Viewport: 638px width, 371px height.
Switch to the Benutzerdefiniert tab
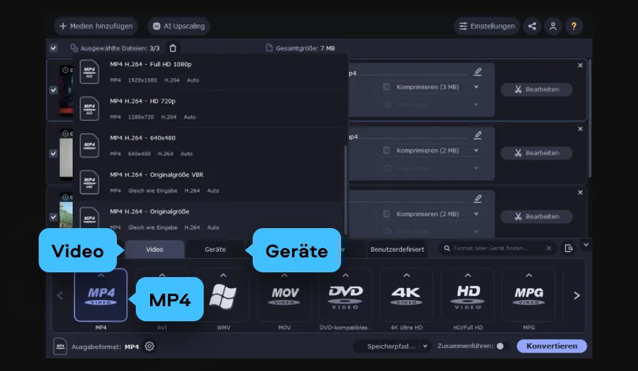click(x=397, y=249)
